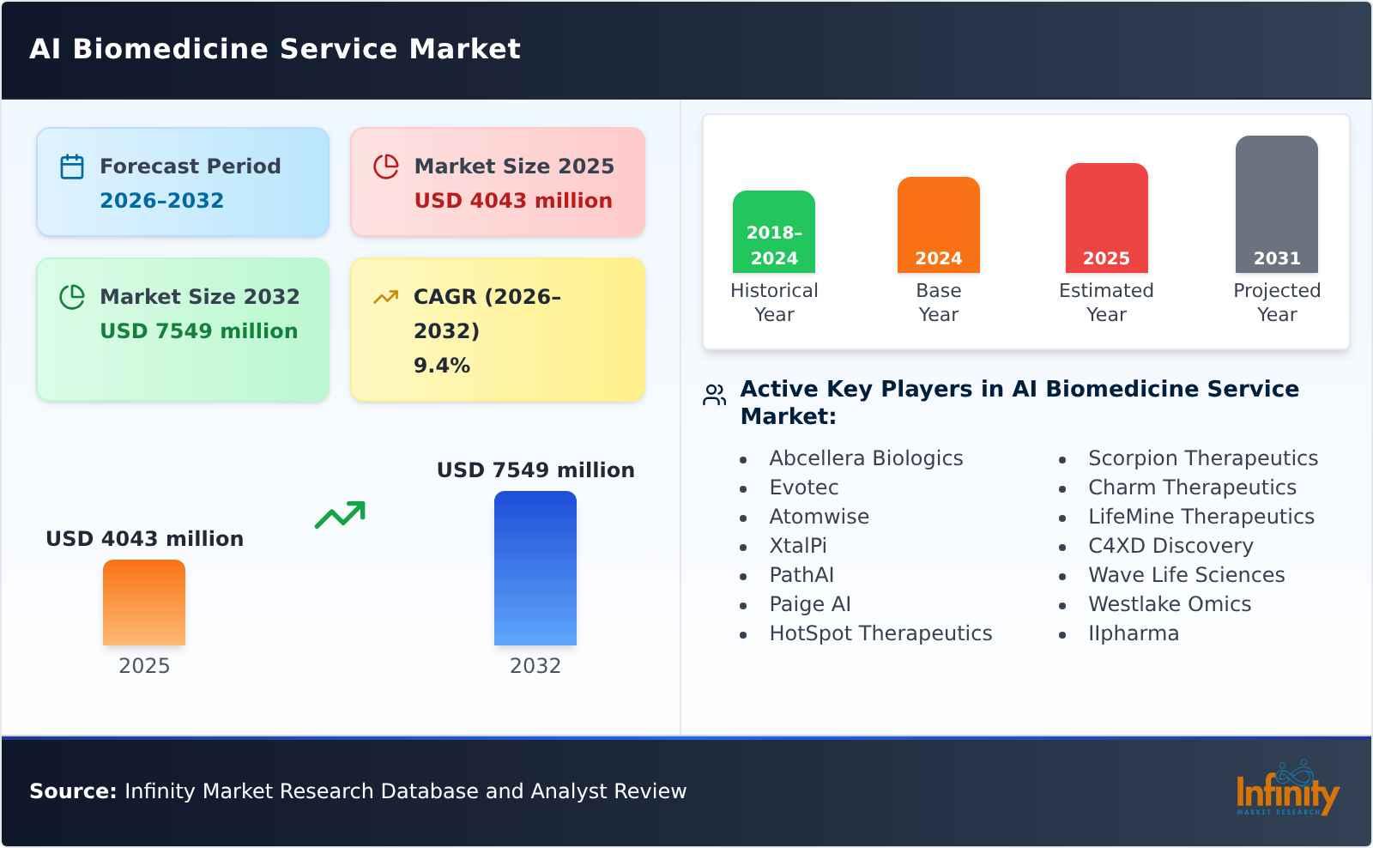Select Paige AI in the players list
The height and width of the screenshot is (848, 1373).
(x=810, y=604)
